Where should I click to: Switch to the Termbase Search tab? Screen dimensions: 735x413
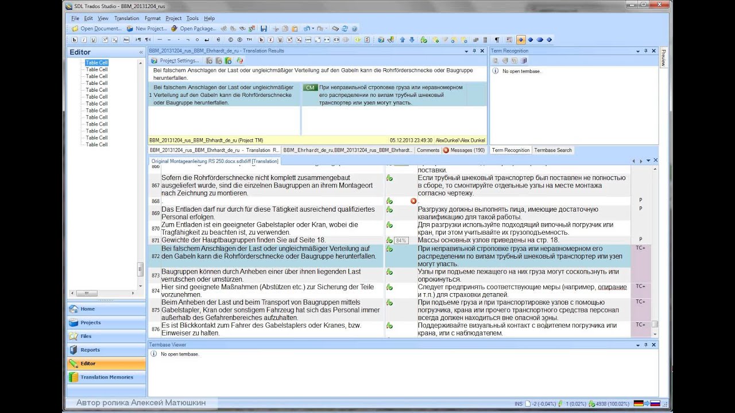(553, 150)
